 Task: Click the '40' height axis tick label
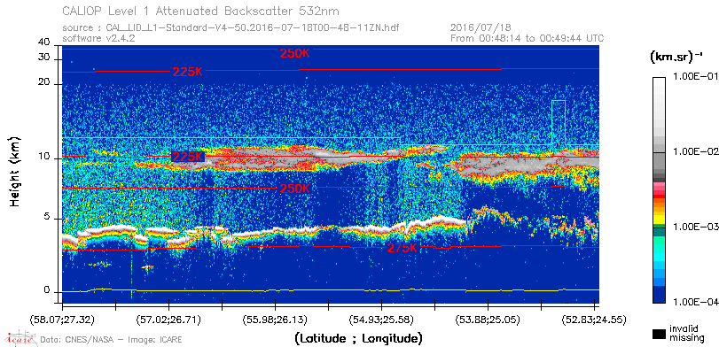pyautogui.click(x=44, y=42)
